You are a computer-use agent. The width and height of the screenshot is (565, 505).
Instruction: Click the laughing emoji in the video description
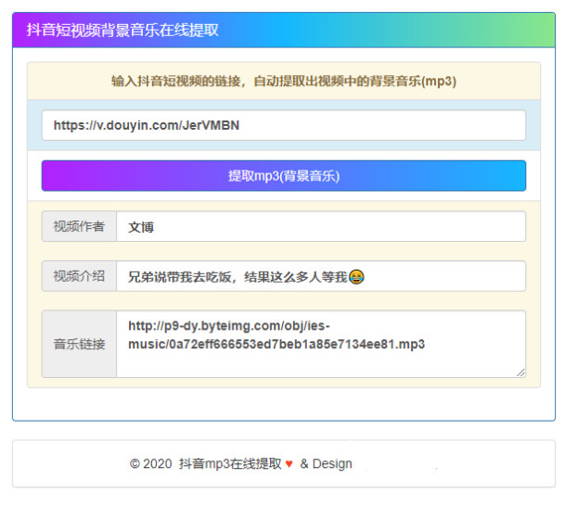pyautogui.click(x=357, y=276)
